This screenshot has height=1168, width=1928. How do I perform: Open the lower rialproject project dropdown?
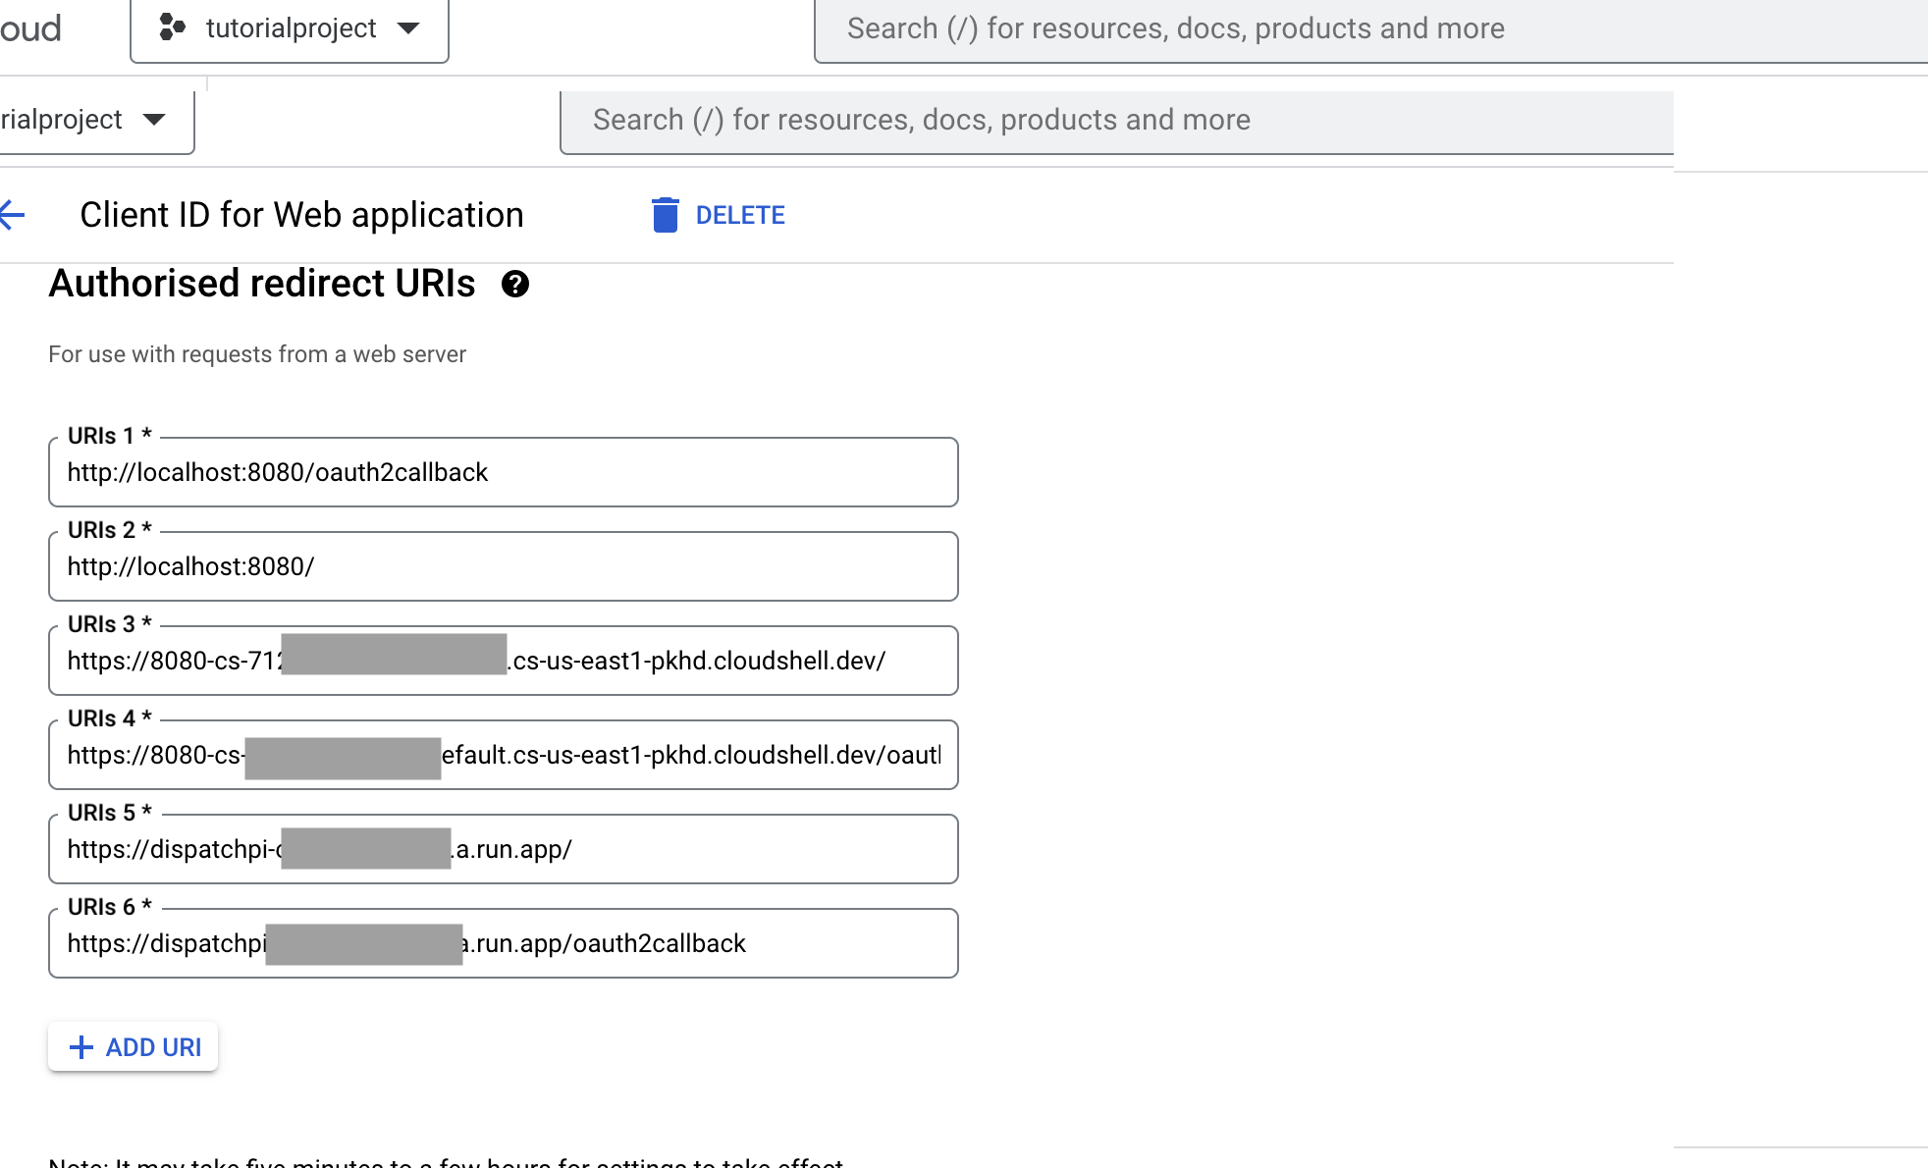pos(96,121)
